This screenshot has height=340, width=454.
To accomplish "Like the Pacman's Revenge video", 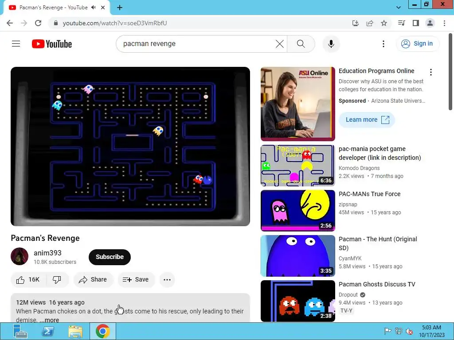I will pos(28,280).
